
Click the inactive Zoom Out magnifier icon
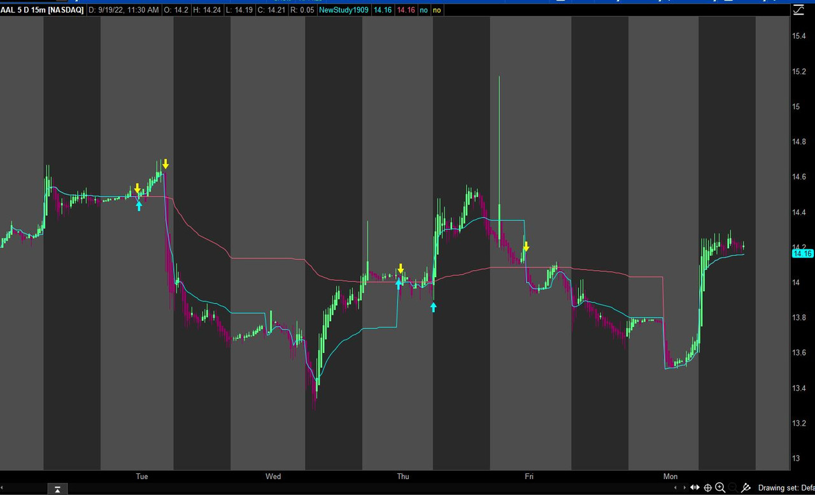click(x=733, y=487)
